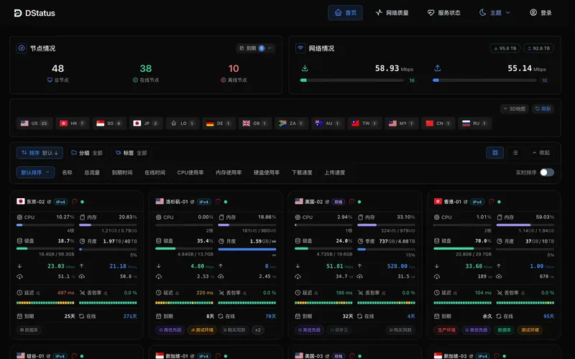Switch to grid card view
The height and width of the screenshot is (359, 575).
pyautogui.click(x=495, y=153)
